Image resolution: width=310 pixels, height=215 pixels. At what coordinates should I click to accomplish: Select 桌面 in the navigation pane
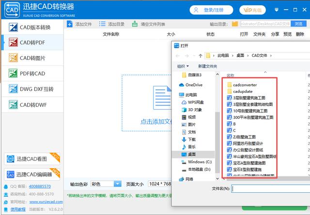tap(193, 154)
